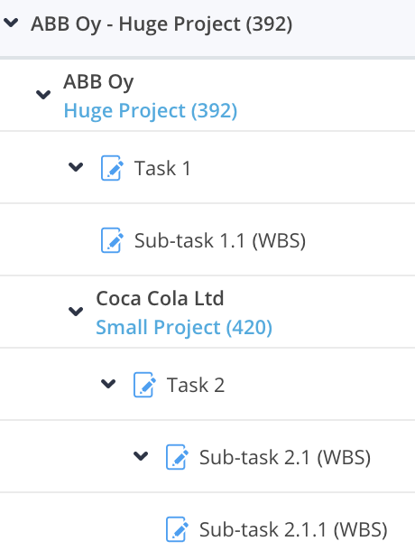
Task: Select the Task 1 label
Action: click(x=162, y=168)
